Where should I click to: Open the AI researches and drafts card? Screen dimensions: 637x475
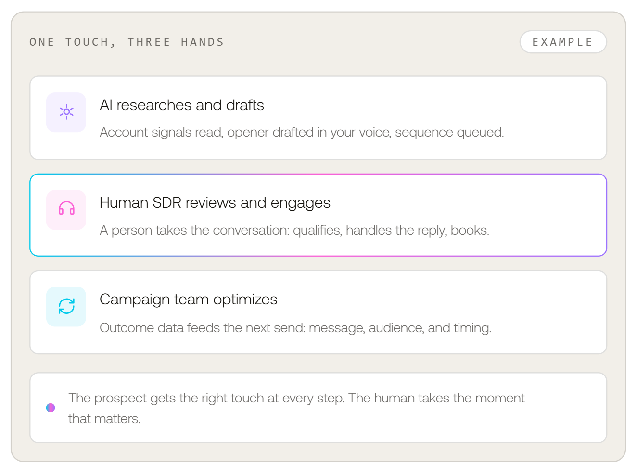click(318, 118)
